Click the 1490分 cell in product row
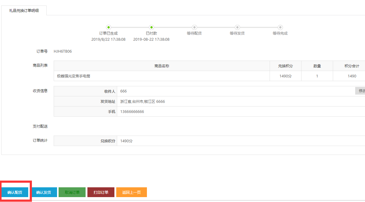This screenshot has width=365, height=202. click(285, 76)
